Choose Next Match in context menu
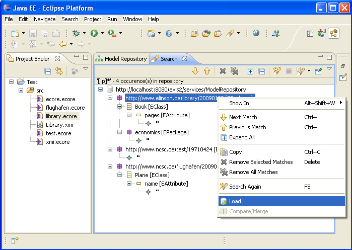This screenshot has height=250, width=352. [x=281, y=117]
